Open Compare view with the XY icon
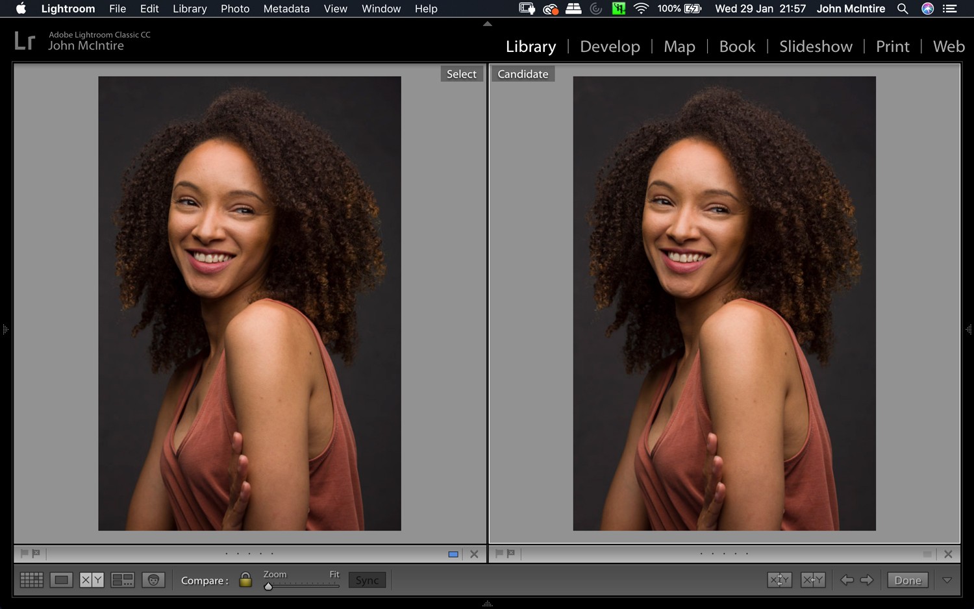The height and width of the screenshot is (609, 974). click(92, 580)
